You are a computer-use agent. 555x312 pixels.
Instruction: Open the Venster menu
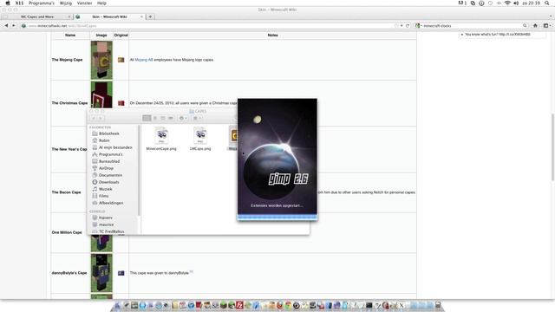(x=84, y=3)
